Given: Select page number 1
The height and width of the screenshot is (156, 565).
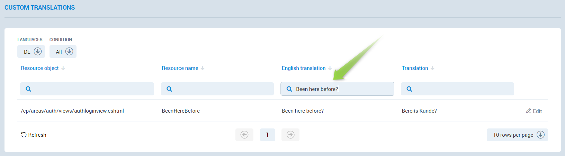Looking at the screenshot, I should 267,135.
